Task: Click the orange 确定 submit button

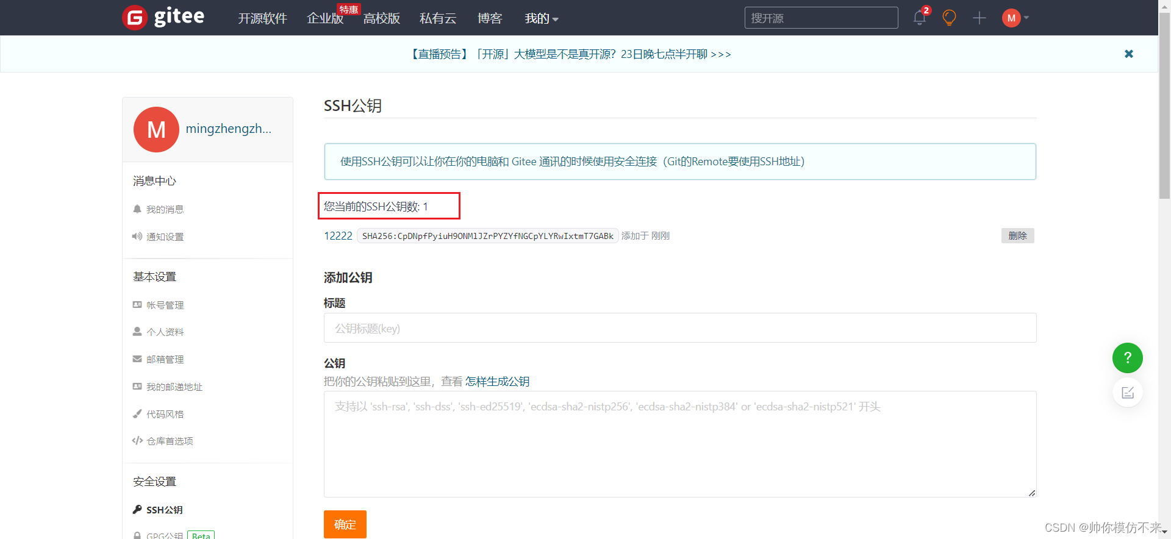Action: coord(345,524)
